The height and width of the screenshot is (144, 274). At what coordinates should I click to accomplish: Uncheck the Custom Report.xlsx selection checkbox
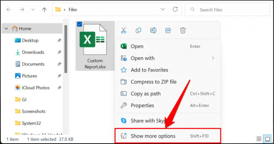point(79,24)
